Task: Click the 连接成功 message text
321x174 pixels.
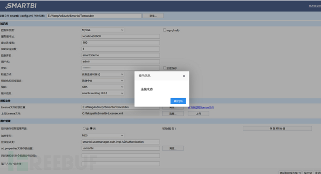Action: (147, 89)
